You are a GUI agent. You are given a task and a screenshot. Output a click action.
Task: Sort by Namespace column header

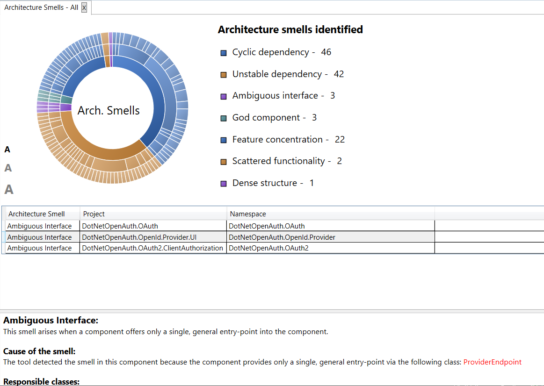pyautogui.click(x=248, y=214)
